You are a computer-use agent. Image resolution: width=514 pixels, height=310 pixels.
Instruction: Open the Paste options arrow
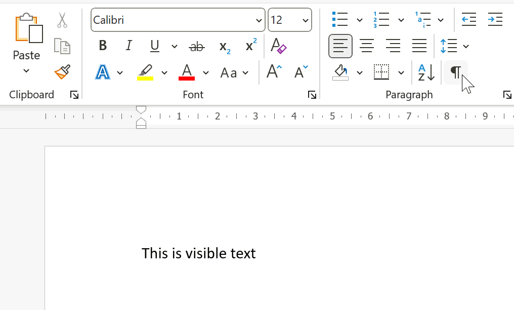click(x=26, y=71)
